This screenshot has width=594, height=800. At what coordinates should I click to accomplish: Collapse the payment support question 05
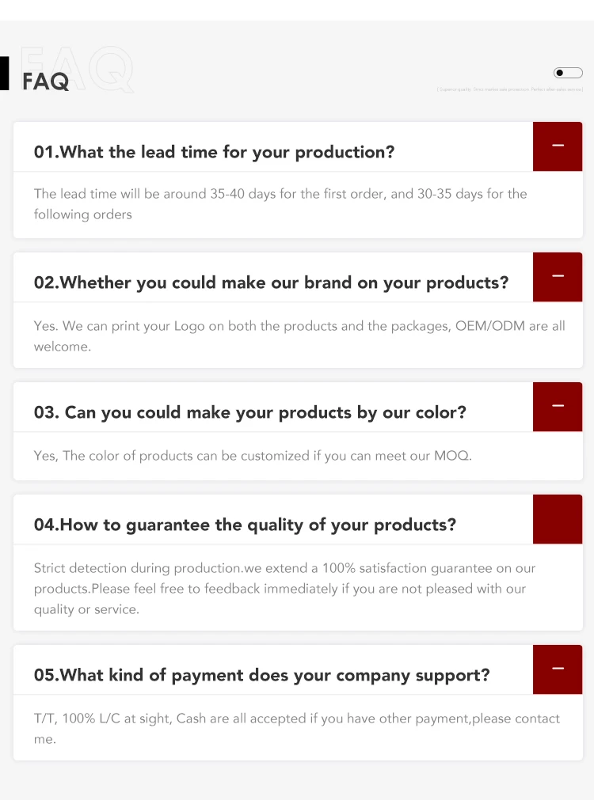(558, 669)
